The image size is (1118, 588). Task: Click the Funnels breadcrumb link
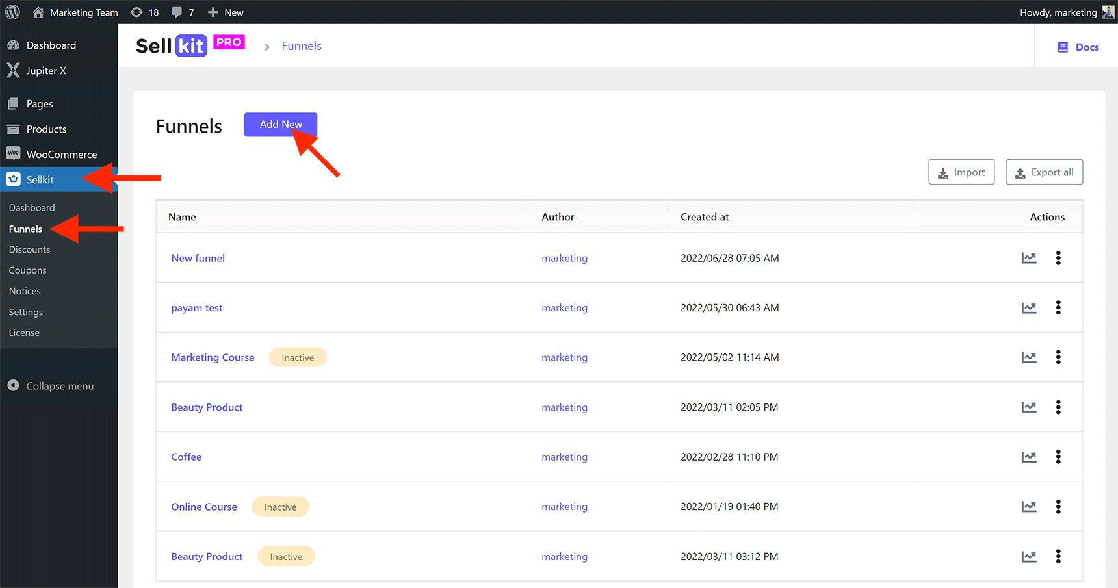click(x=302, y=46)
